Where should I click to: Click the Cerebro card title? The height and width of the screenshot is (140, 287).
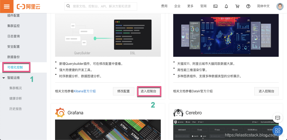coord(194,113)
